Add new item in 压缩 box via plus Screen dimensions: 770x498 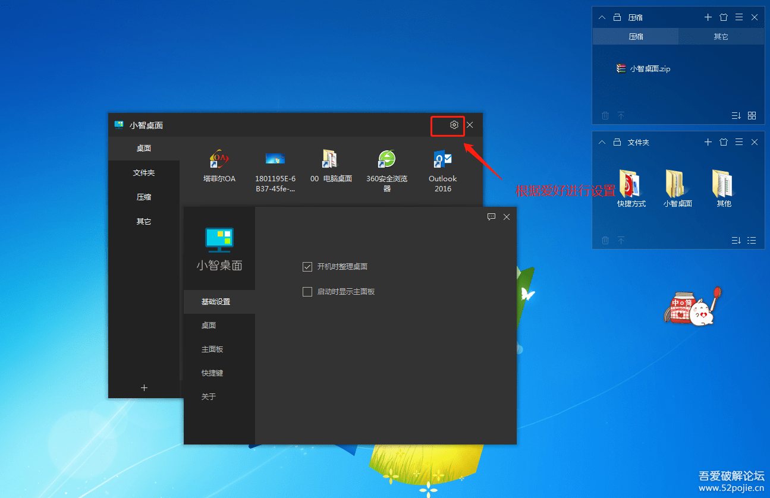click(x=708, y=17)
